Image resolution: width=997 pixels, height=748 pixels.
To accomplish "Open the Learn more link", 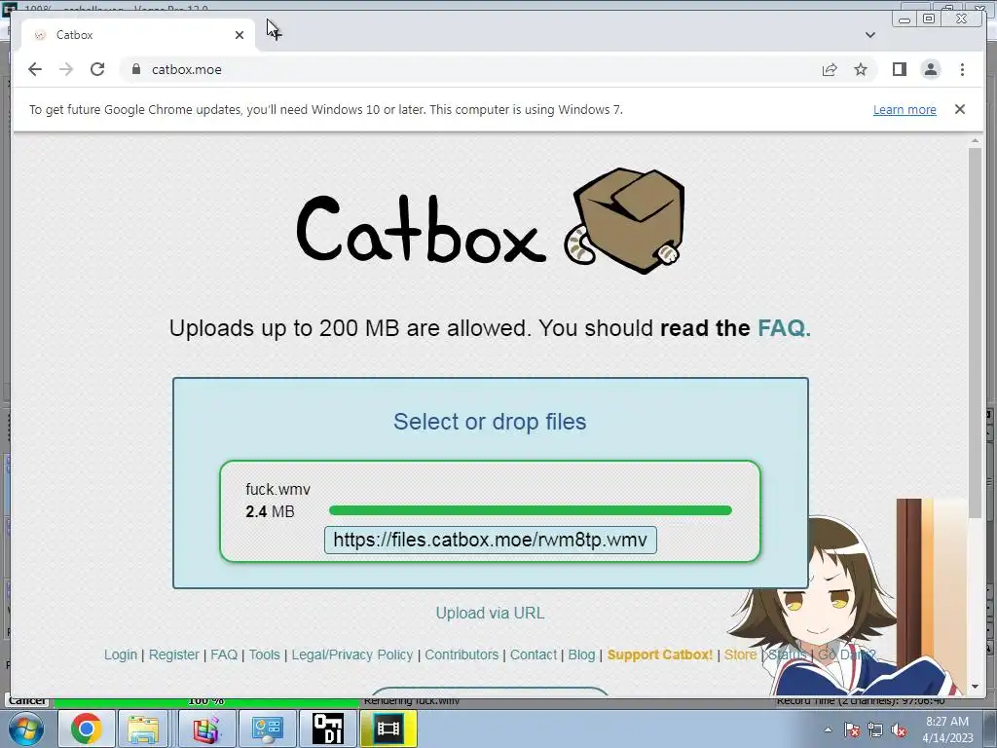I will tap(905, 109).
